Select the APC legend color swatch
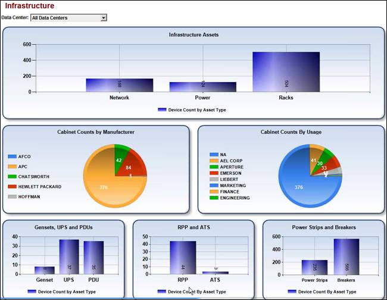 coord(13,167)
